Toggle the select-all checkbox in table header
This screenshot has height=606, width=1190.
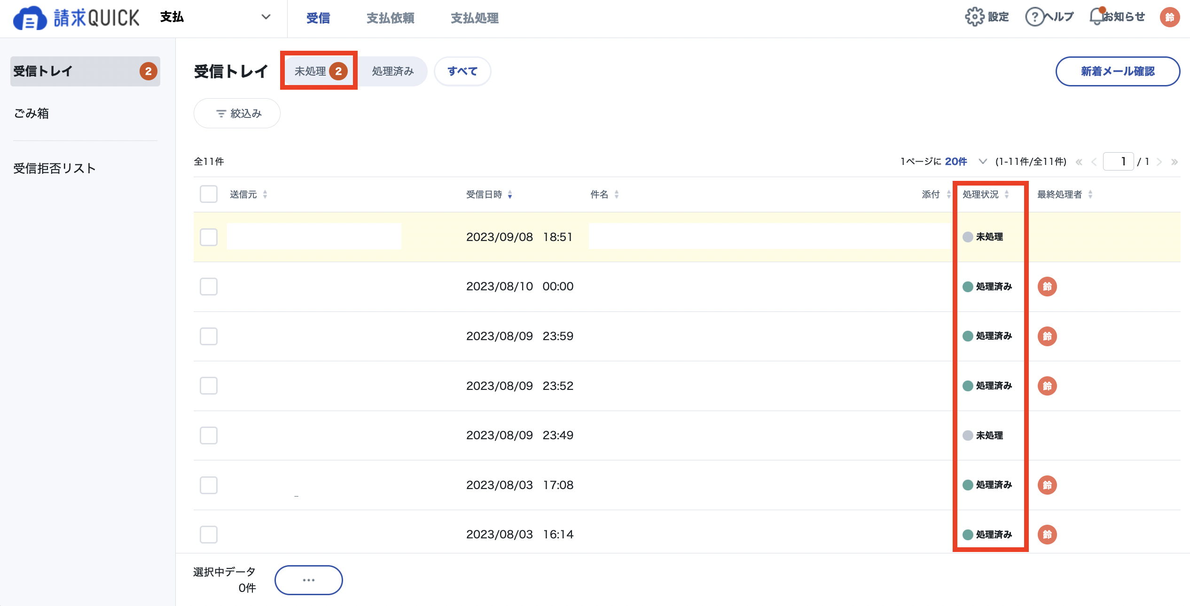point(209,194)
